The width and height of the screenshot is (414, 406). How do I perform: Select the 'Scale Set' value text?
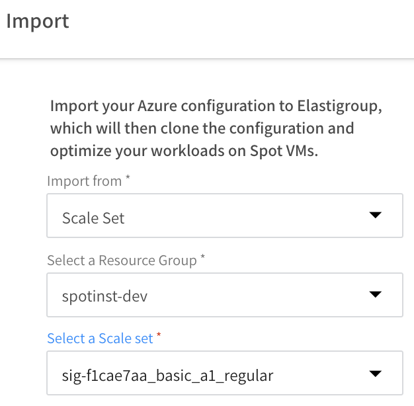pos(93,218)
